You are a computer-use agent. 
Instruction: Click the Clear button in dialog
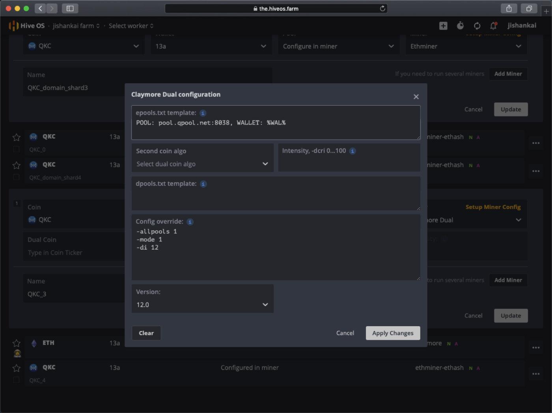pos(146,333)
